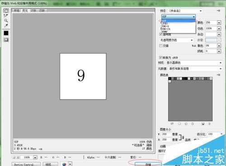This screenshot has height=166, width=226.
Task: Choose PNG-24 from format list
Action: (x=179, y=29)
